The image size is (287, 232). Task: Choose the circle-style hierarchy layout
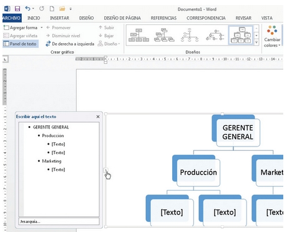(x=215, y=35)
